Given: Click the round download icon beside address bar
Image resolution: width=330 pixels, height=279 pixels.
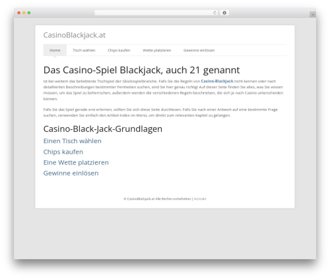Looking at the screenshot, I should pyautogui.click(x=224, y=13).
